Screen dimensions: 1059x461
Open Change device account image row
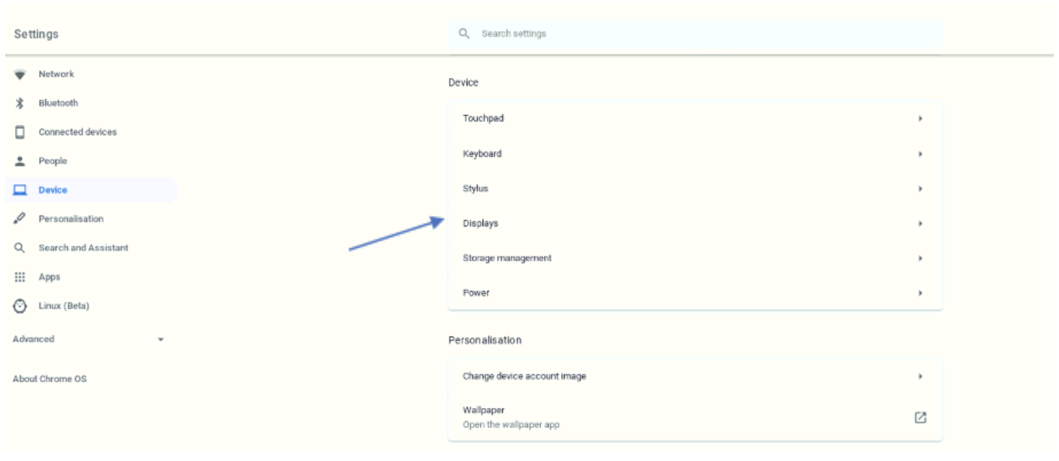click(x=695, y=376)
